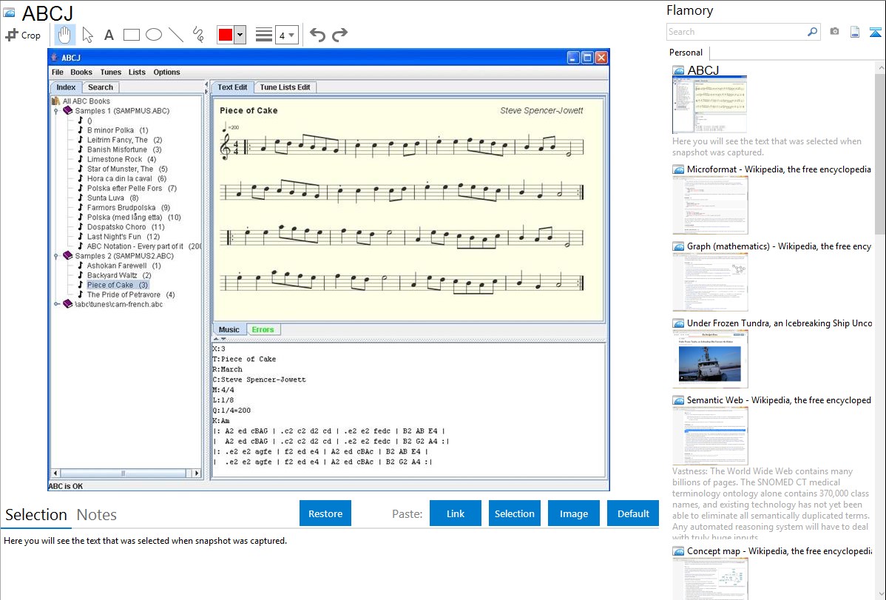
Task: Switch to the Notes tab
Action: [97, 515]
